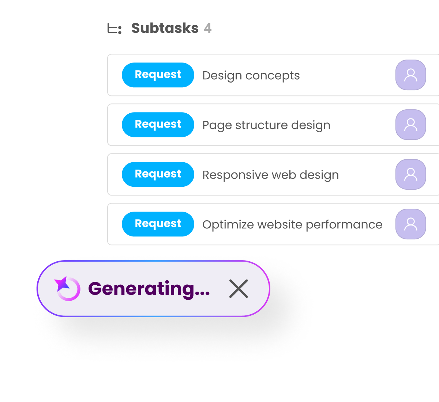Expand Request status badge for Responsive web design

[x=158, y=174]
